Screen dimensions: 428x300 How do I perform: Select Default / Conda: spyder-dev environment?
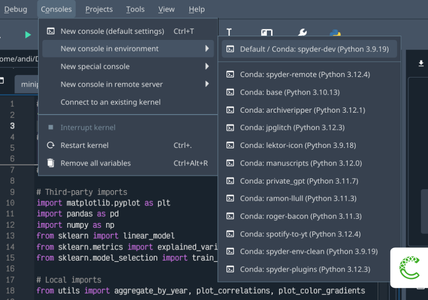click(309, 49)
